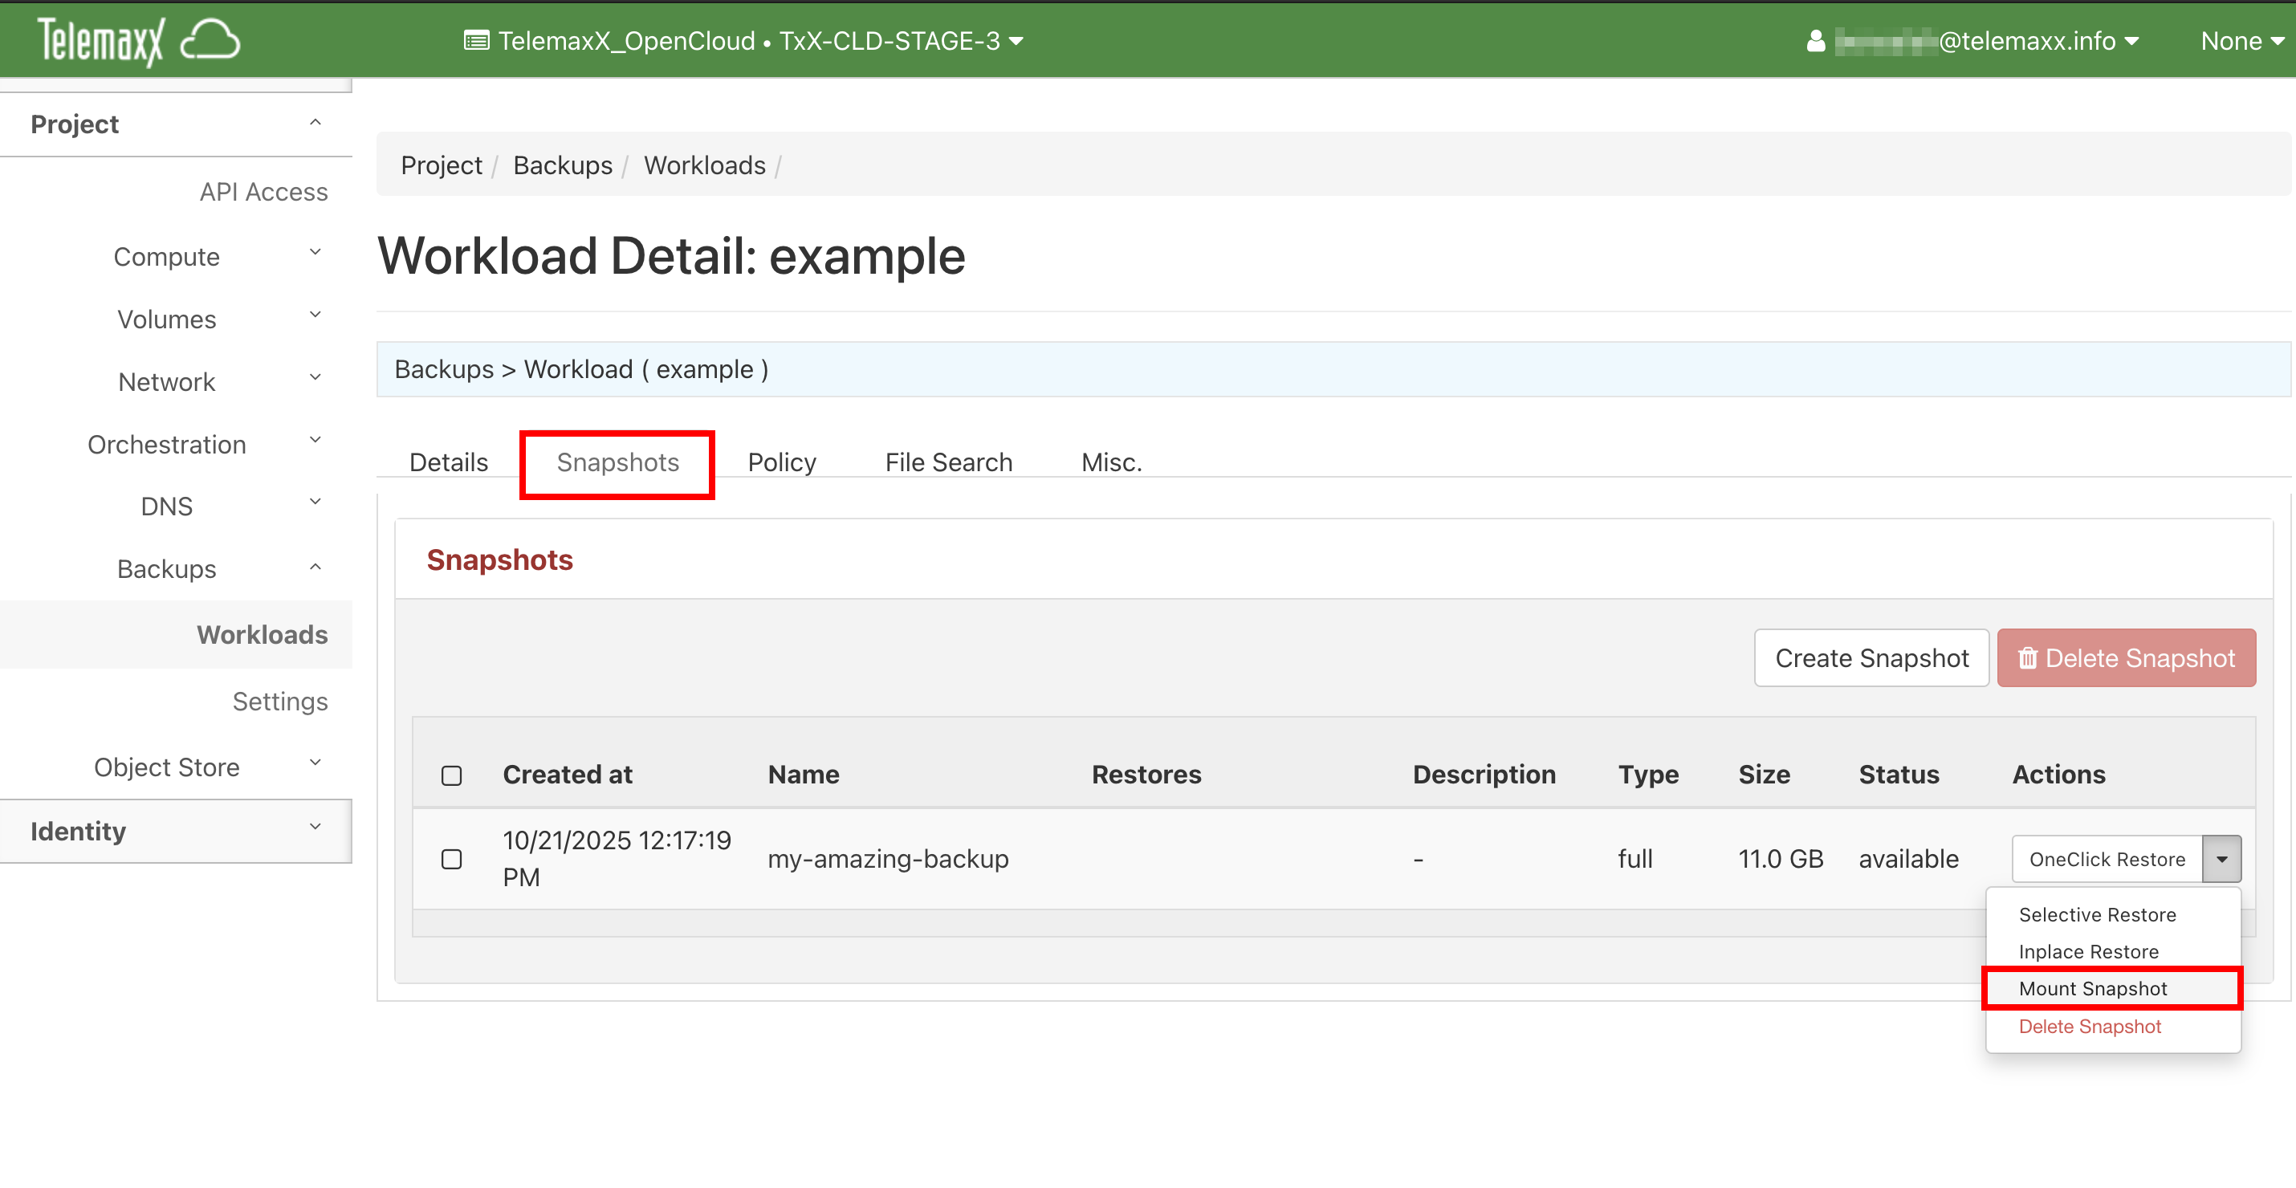Screen dimensions: 2296x1188
Task: Choose Mount Snapshot from the menu
Action: pos(2092,988)
